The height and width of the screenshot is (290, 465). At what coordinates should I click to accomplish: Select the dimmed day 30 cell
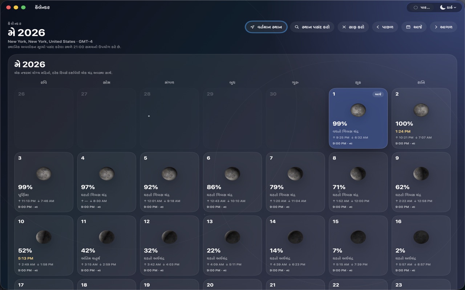pyautogui.click(x=295, y=118)
